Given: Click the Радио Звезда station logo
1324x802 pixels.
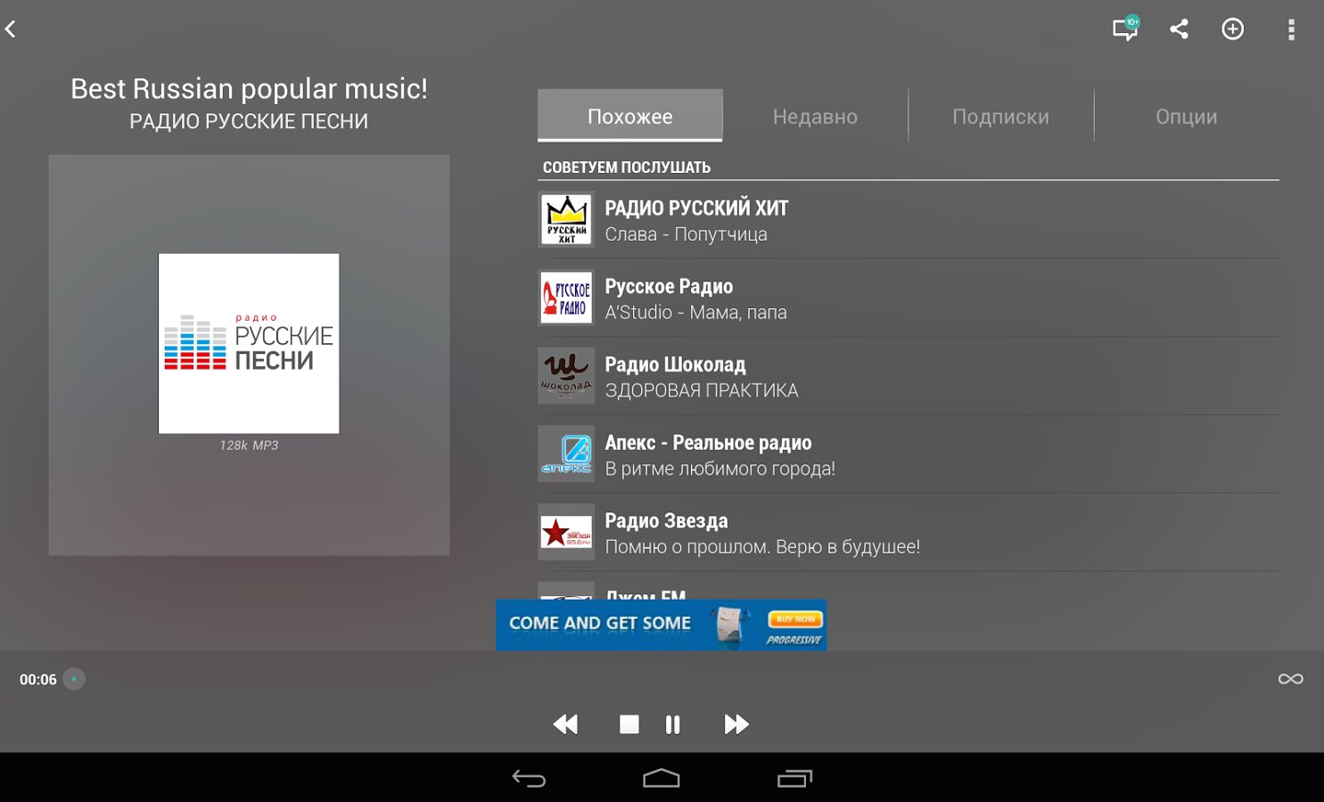Looking at the screenshot, I should coord(566,533).
